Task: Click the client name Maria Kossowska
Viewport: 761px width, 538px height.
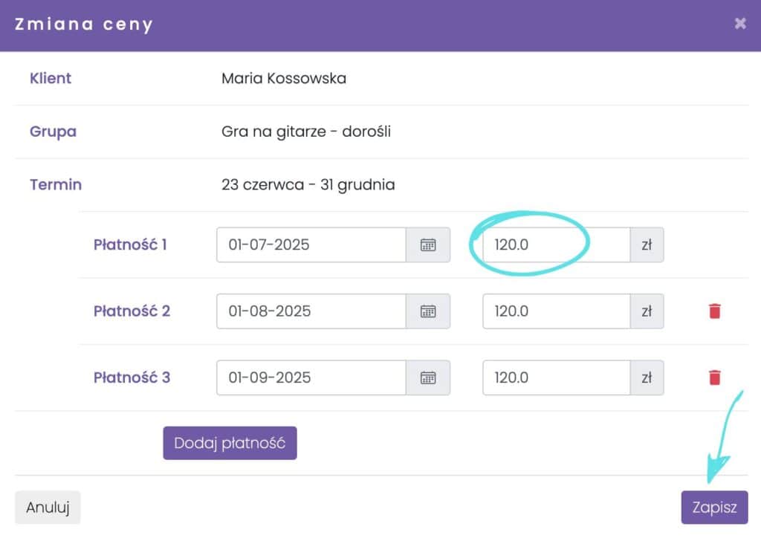Action: coord(284,78)
